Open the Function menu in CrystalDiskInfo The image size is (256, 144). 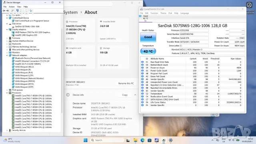coord(154,13)
